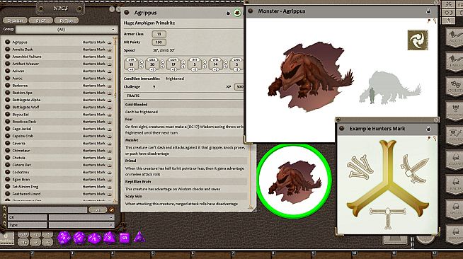463x259 pixels.
Task: Roll the purple d8 die
Action: coord(109,238)
